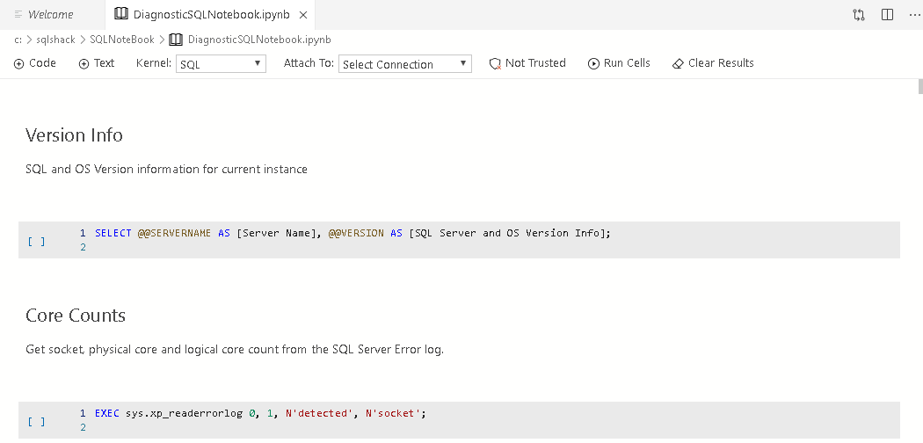
Task: Expand the Attach To connection dropdown
Action: tap(404, 64)
